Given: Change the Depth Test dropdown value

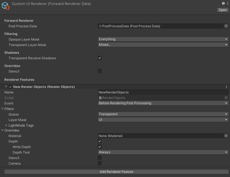Looking at the screenshot, I should click(x=163, y=152).
